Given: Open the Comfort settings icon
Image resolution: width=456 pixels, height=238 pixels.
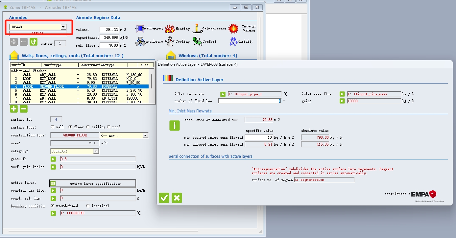Looking at the screenshot, I should [x=197, y=41].
